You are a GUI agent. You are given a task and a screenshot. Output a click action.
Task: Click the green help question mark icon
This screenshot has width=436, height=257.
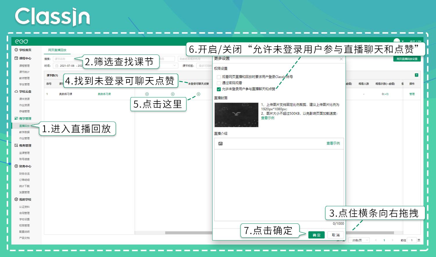tap(417, 75)
